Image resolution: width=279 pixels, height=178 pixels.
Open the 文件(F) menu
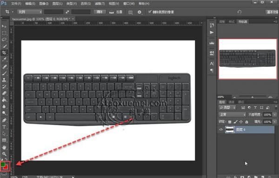pos(16,4)
